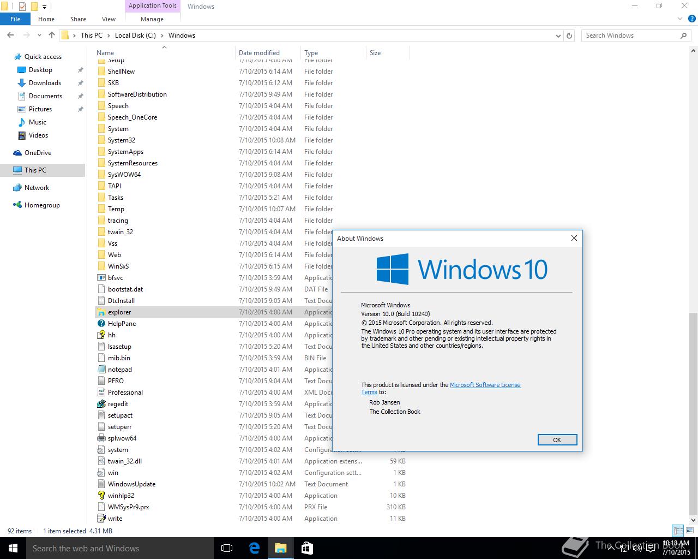Click the properties quick access toolbar icon
Viewport: 698px width, 559px height.
pyautogui.click(x=22, y=7)
